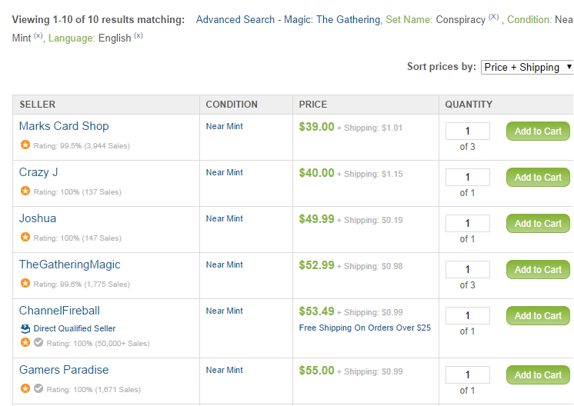Add Crazy J $40.00 listing to cart
574x406 pixels.
538,178
